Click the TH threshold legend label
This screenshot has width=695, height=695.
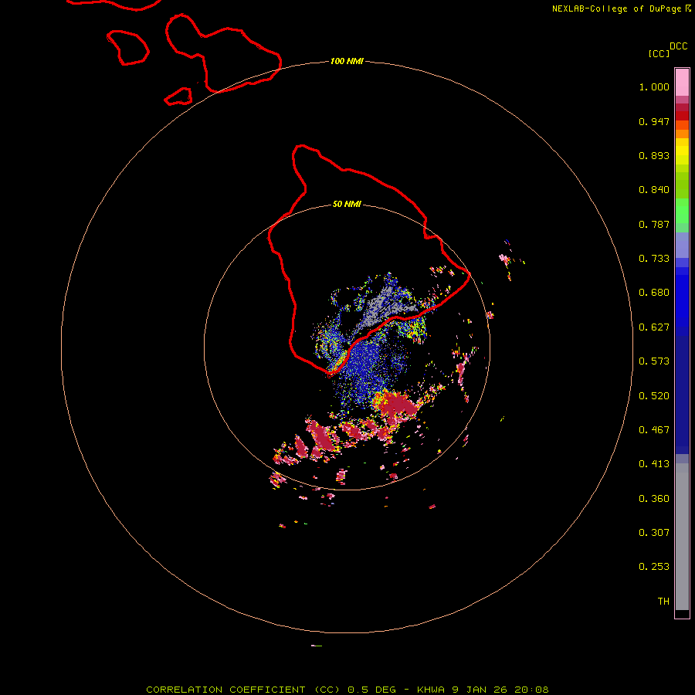[663, 602]
